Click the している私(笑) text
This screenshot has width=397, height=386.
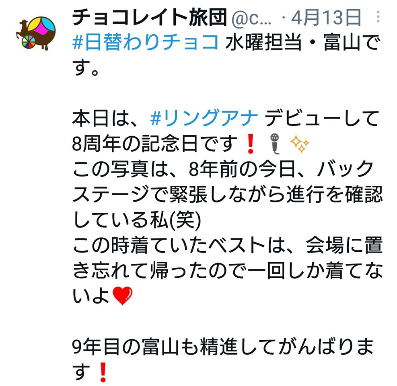(137, 220)
